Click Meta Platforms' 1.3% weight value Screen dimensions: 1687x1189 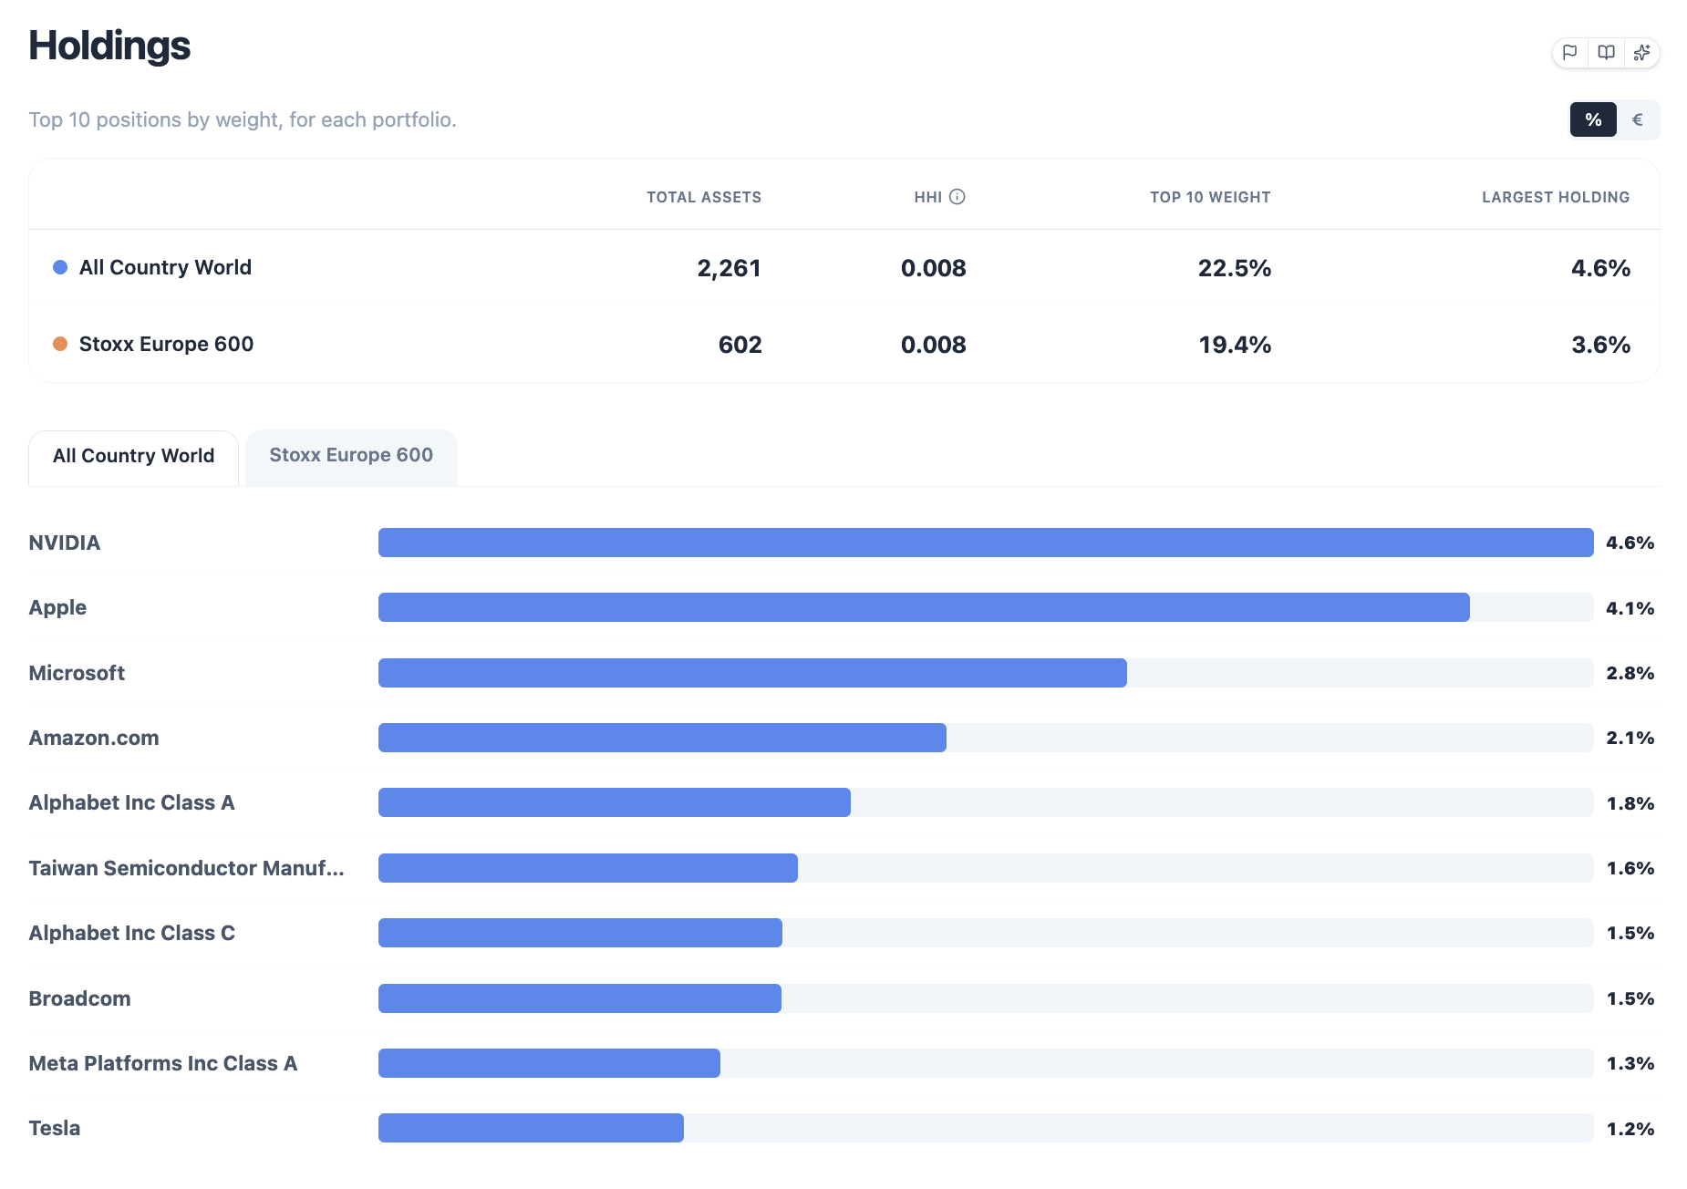(x=1630, y=1063)
